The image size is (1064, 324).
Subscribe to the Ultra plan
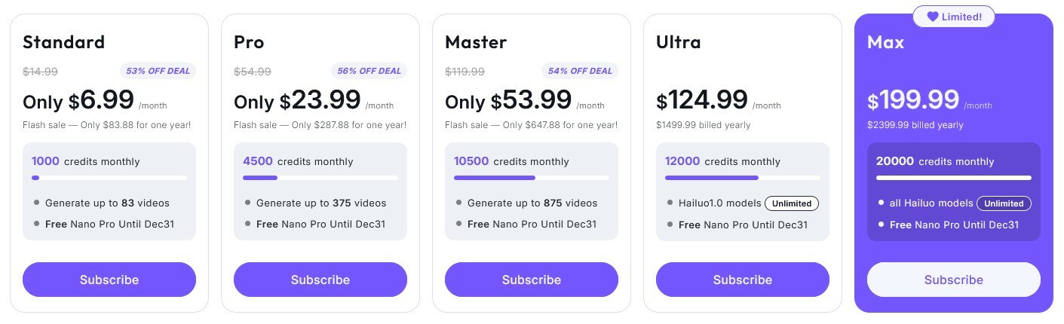tap(743, 280)
